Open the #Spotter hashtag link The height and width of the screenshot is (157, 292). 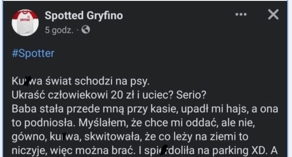point(33,53)
